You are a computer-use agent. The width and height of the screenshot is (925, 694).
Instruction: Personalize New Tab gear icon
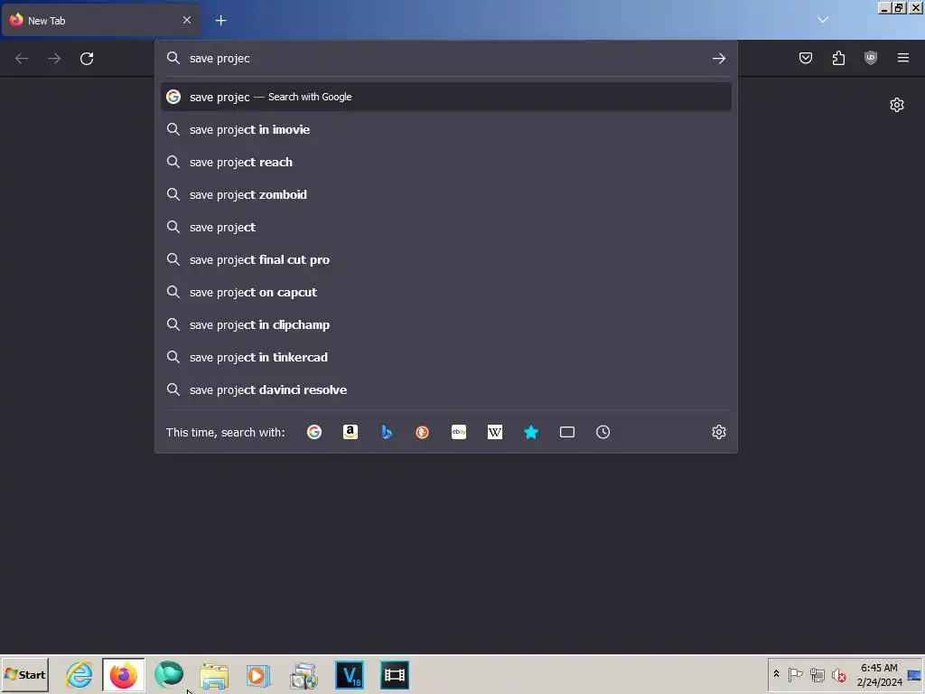coord(897,105)
